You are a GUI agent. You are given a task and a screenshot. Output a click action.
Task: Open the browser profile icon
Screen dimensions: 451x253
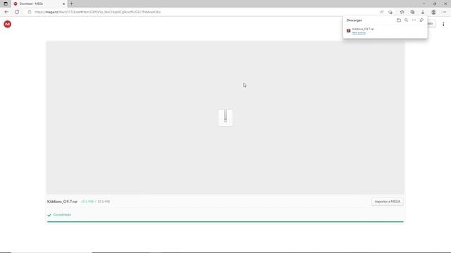[x=433, y=12]
